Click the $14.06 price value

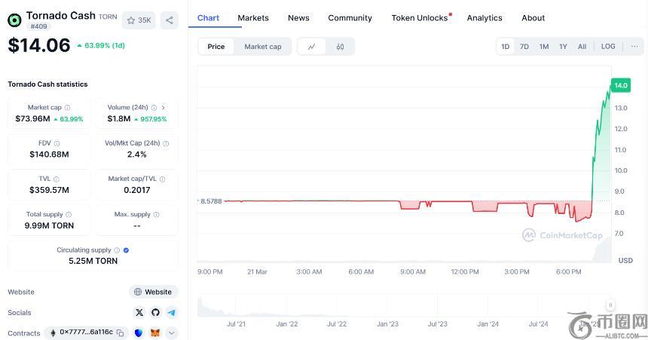click(39, 45)
